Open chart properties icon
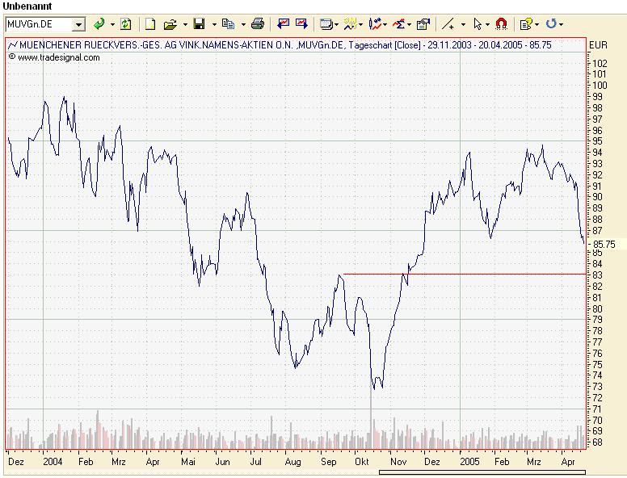 (423, 24)
